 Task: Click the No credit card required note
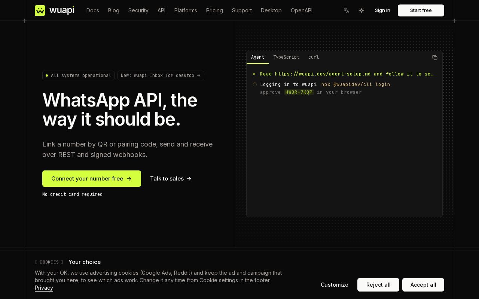(72, 194)
